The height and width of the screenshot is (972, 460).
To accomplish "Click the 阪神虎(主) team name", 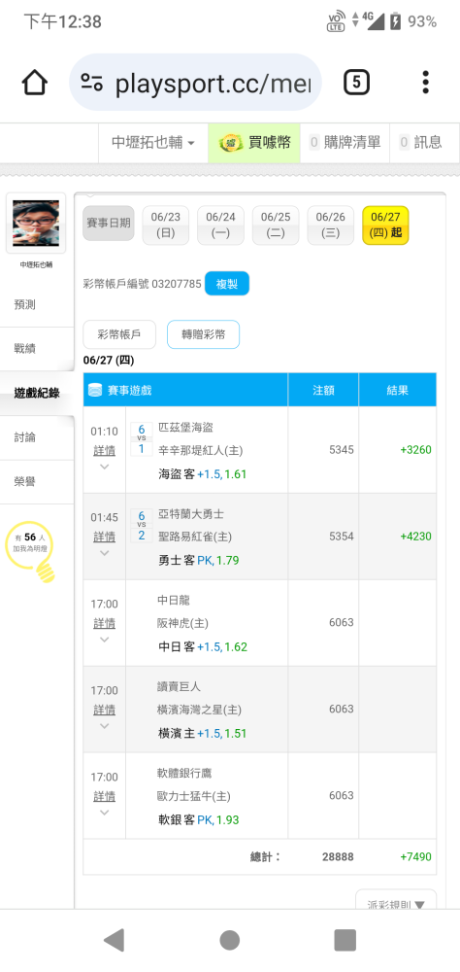I will [x=183, y=622].
